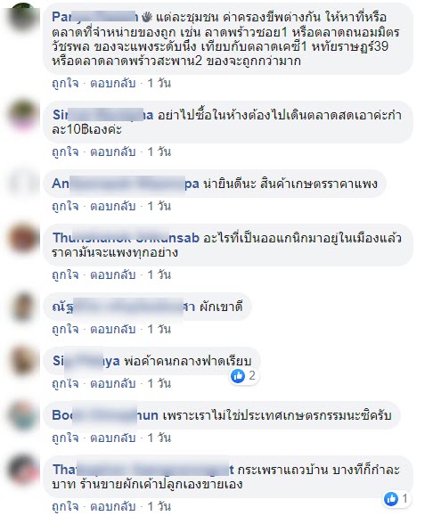The height and width of the screenshot is (524, 441).
Task: Open the first commenter's profile picture
Action: [x=23, y=17]
